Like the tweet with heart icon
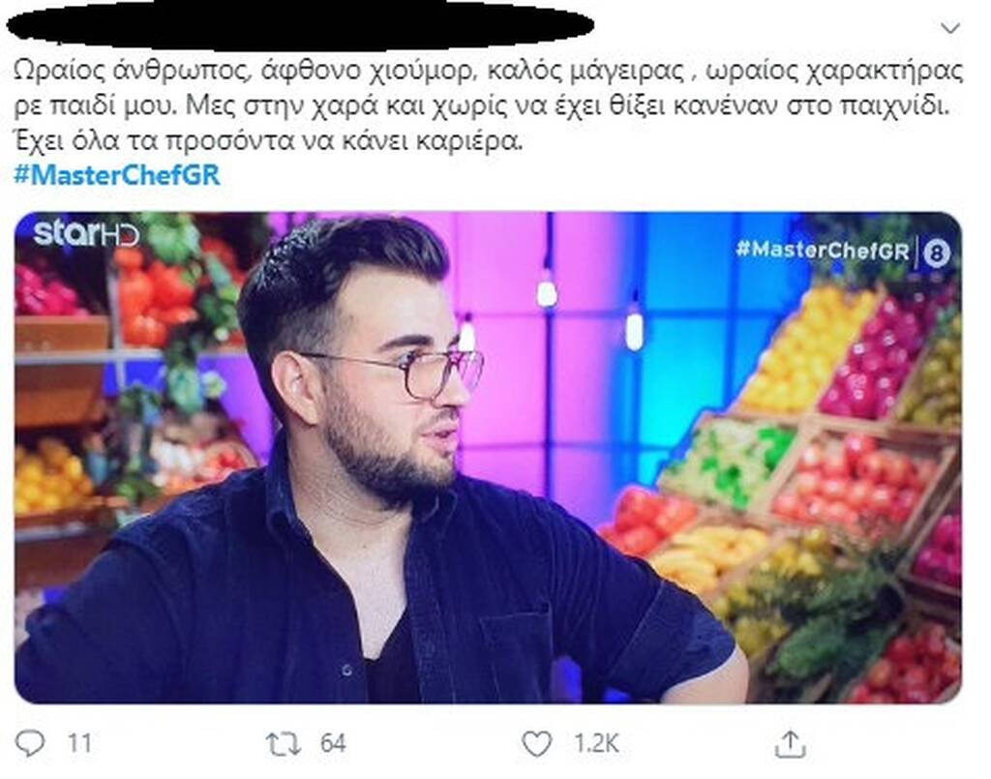This screenshot has width=991, height=779. tap(536, 743)
